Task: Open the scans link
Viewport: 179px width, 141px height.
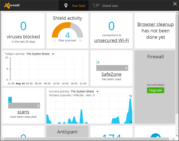Action: point(23,112)
